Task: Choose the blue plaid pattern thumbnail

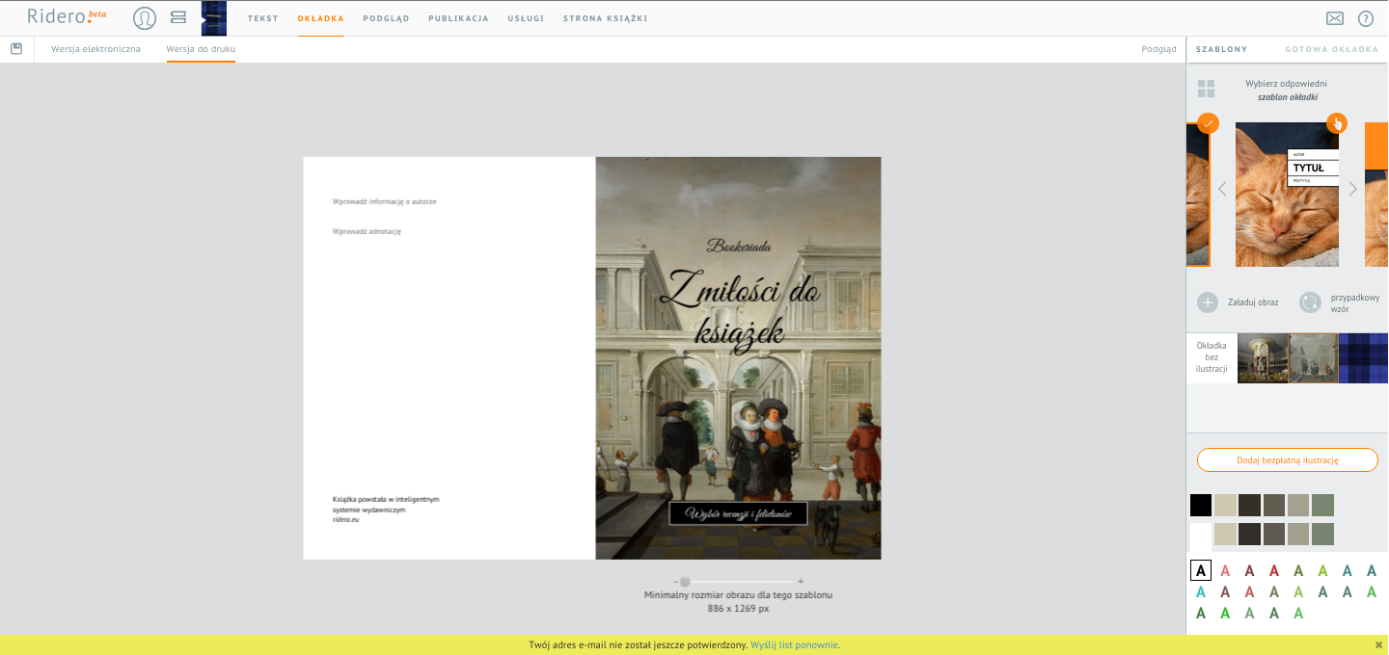Action: tap(1363, 358)
